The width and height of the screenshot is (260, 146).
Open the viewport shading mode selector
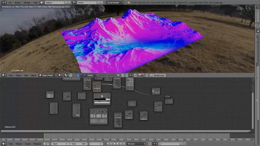coord(61,75)
